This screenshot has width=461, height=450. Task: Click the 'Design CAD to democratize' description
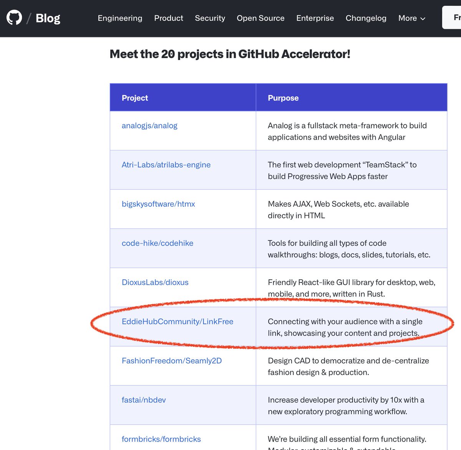point(348,367)
